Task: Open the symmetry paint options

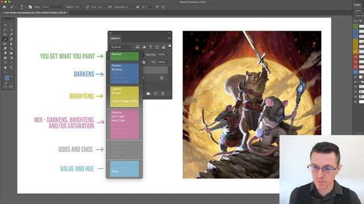Action: (163, 7)
